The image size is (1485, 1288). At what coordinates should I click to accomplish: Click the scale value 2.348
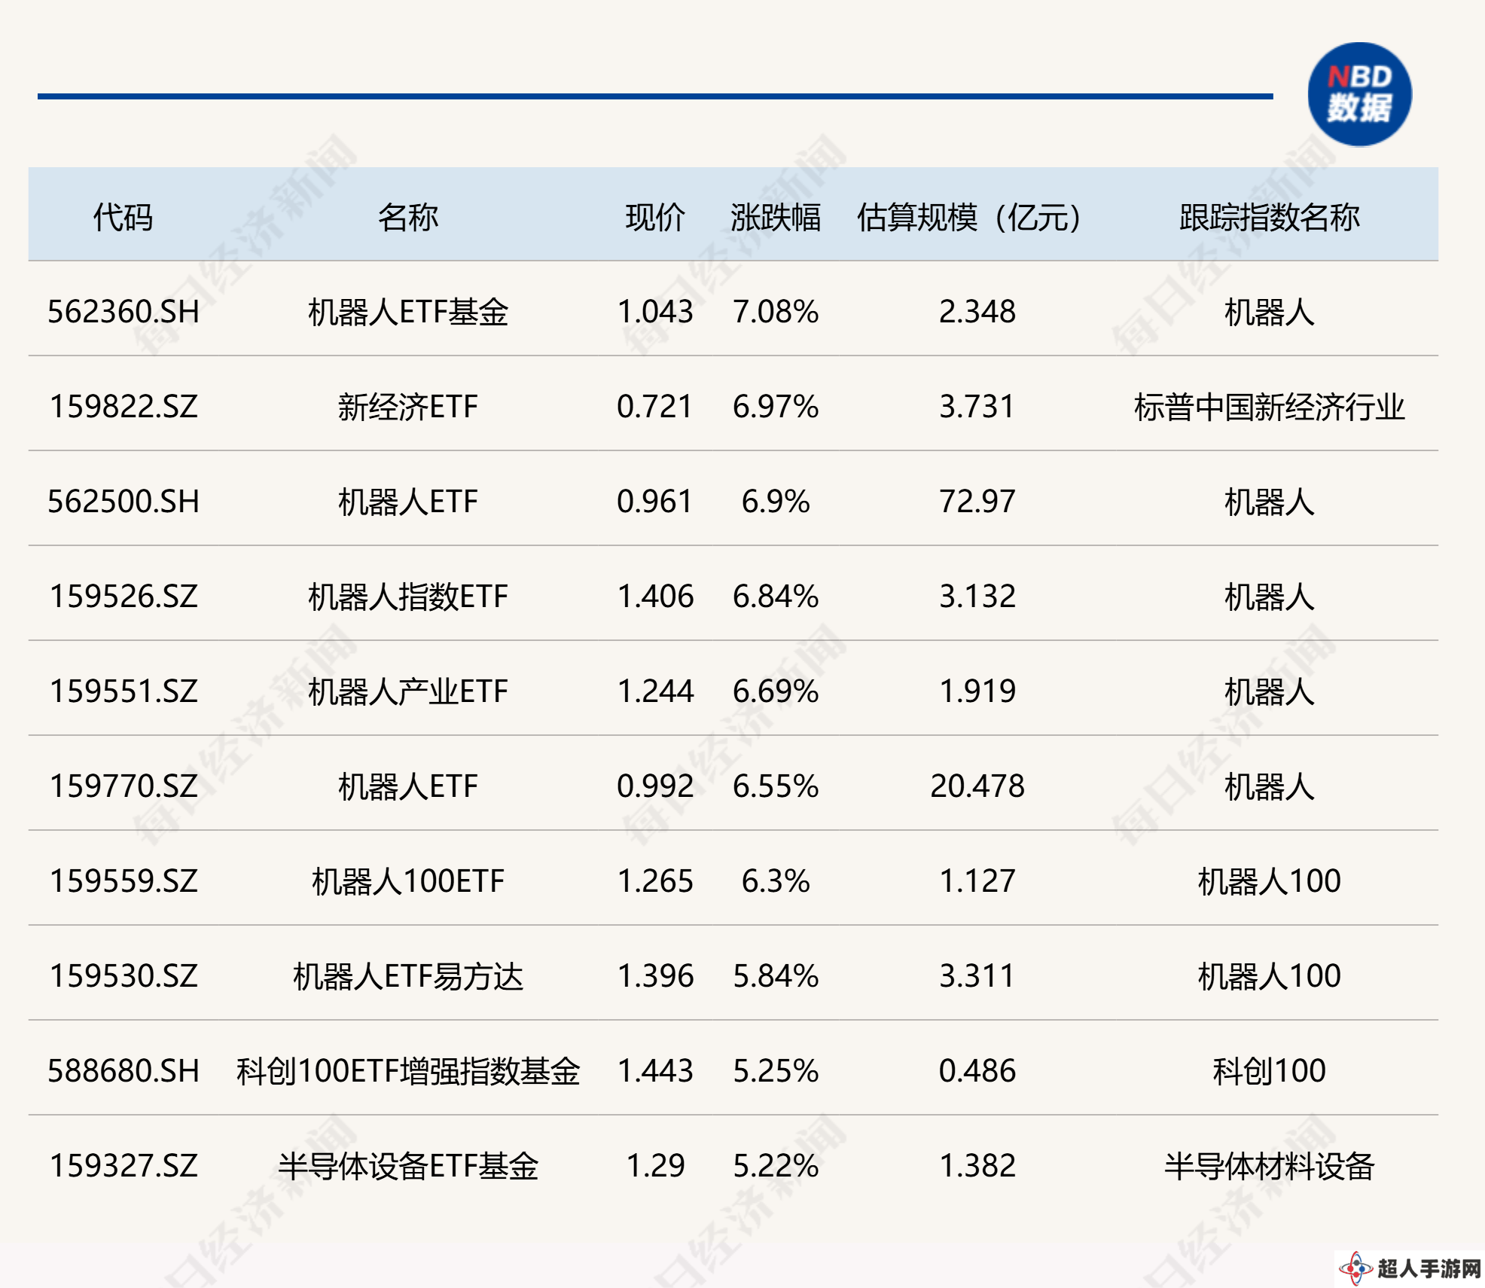977,312
